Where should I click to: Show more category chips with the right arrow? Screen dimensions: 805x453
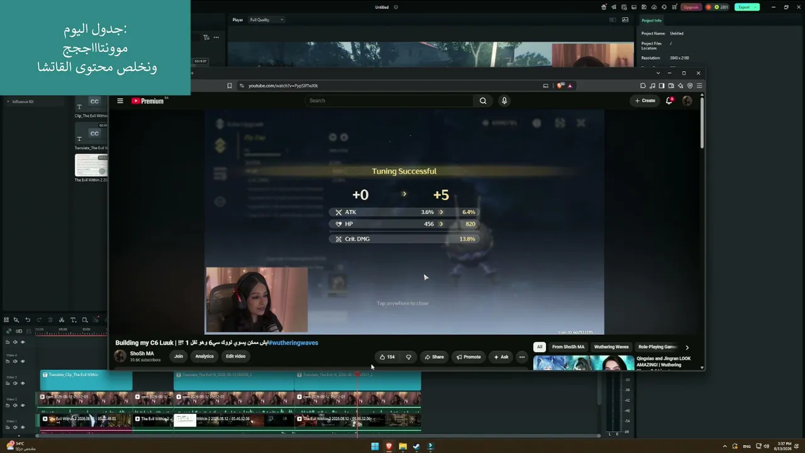pos(687,347)
